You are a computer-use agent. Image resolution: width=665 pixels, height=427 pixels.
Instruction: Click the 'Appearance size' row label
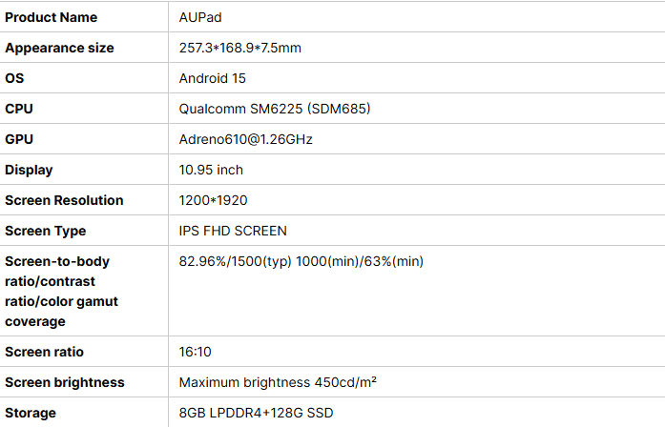(59, 48)
